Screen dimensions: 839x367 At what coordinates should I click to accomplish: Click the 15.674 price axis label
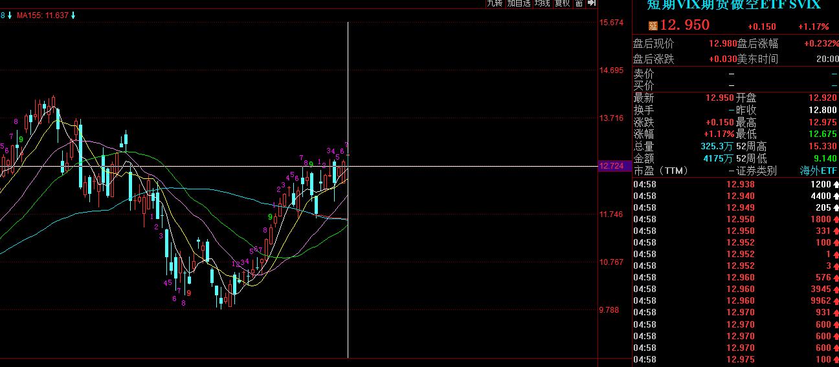tap(611, 23)
